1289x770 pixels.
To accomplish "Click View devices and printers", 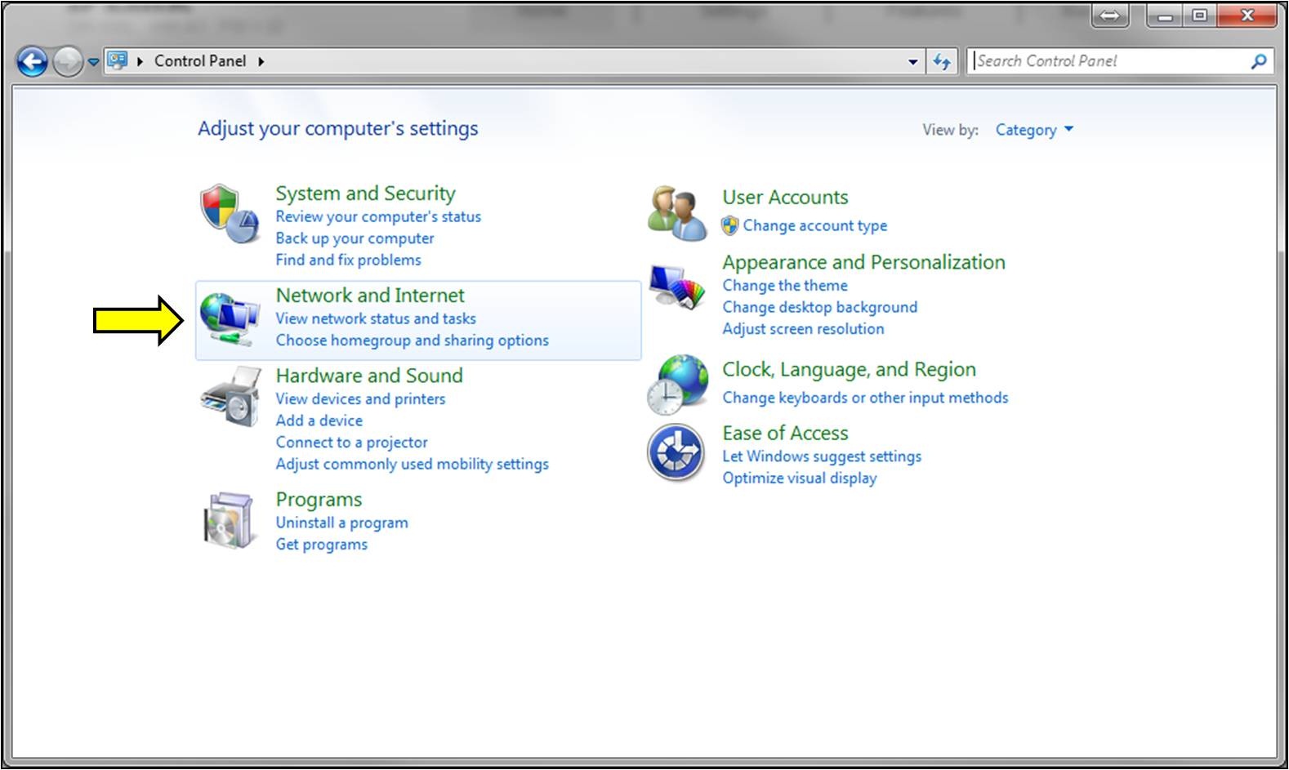I will coord(360,399).
